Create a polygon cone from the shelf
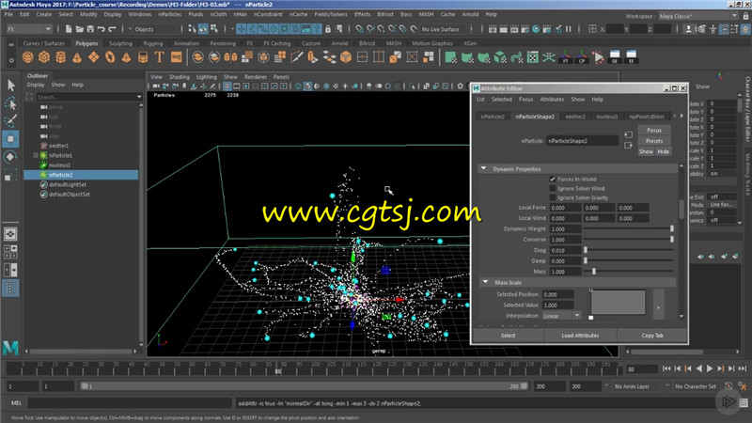Screen dimensions: 752x423 (x=77, y=57)
